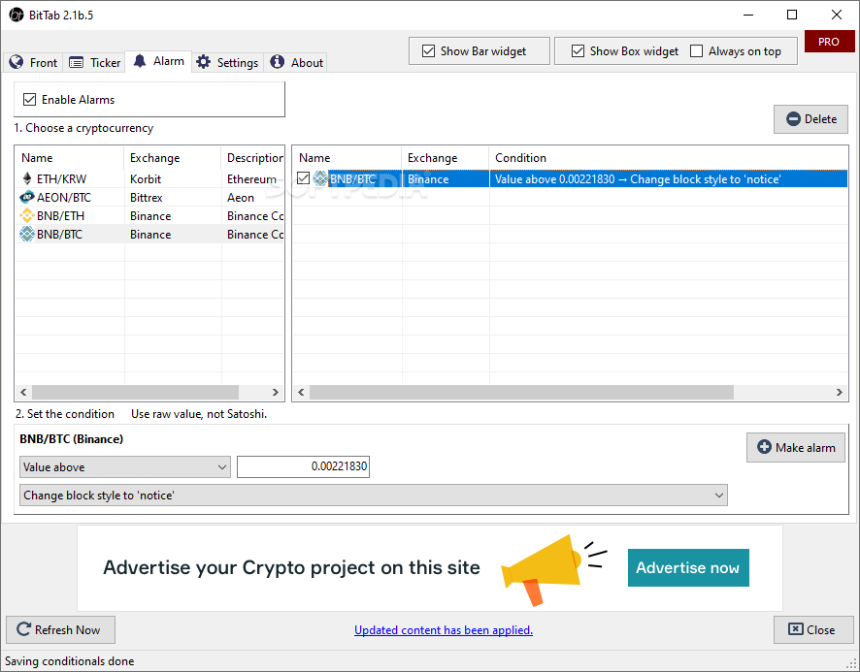Toggle Show Bar widget checkbox
The image size is (860, 672).
[x=428, y=51]
